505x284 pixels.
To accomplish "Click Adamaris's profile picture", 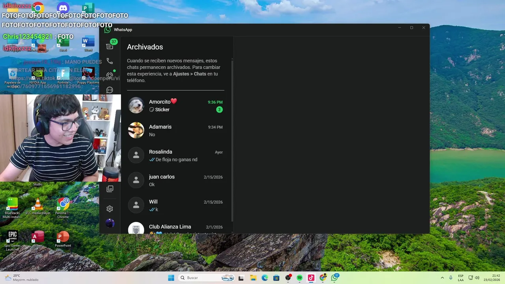I will pyautogui.click(x=136, y=130).
